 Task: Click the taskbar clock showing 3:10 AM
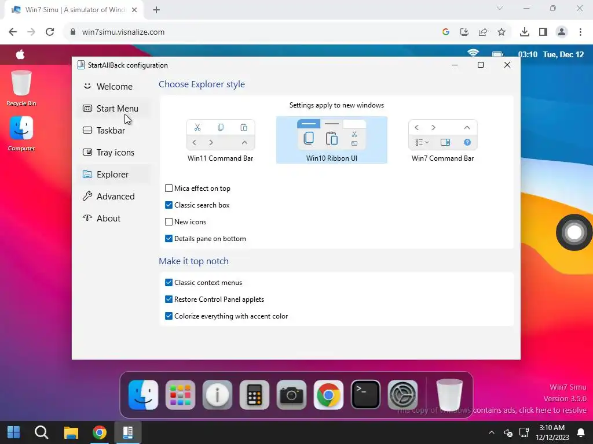(x=552, y=432)
